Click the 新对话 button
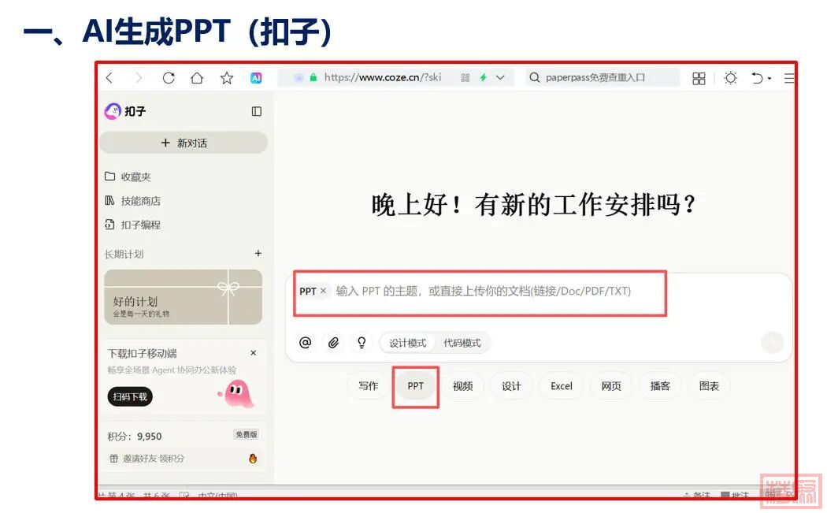This screenshot has width=827, height=513. tap(184, 143)
